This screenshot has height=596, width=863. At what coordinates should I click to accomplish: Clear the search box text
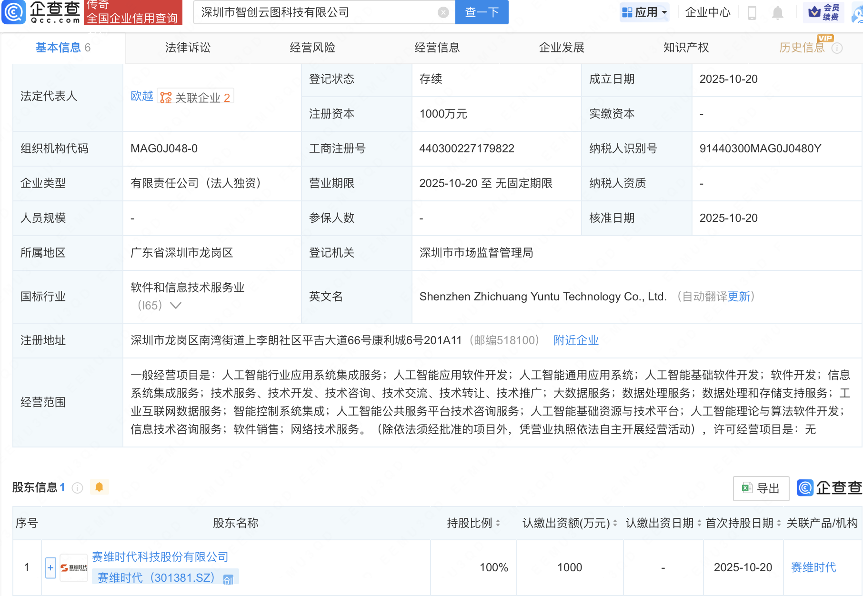click(443, 12)
